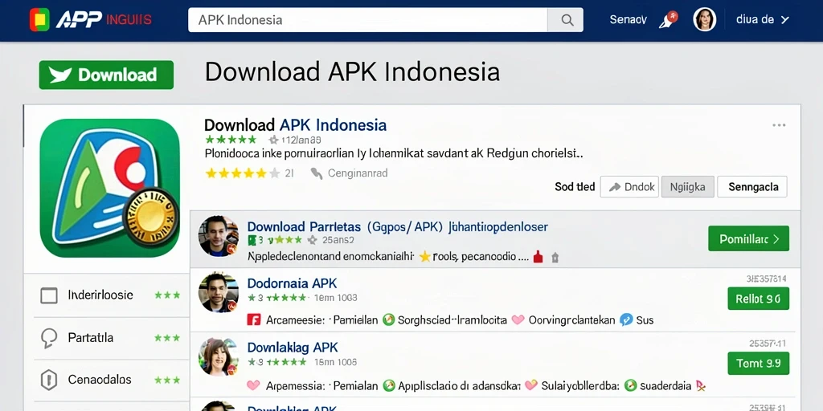Click pink heart before Arpemessia

click(253, 386)
